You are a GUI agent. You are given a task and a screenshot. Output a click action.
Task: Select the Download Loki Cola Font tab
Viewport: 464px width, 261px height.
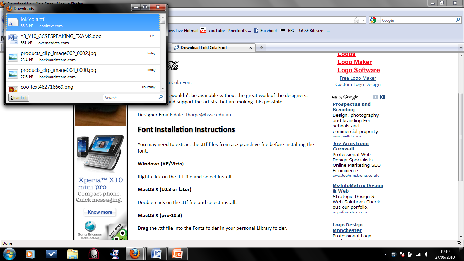[x=213, y=48]
